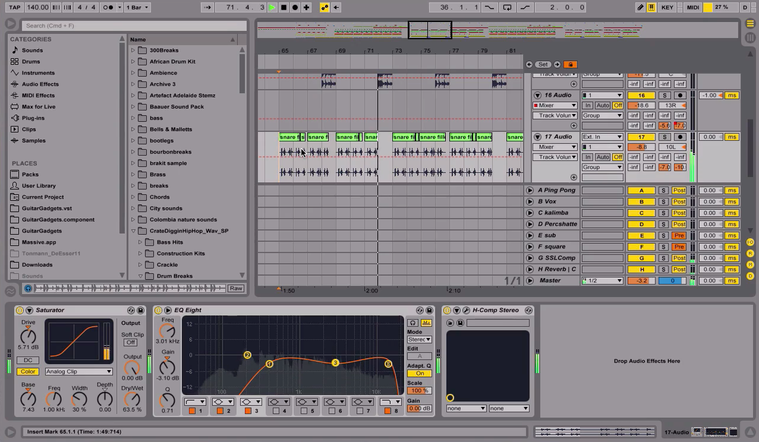Viewport: 759px width, 442px height.
Task: Click the Set locator button
Action: coord(543,64)
